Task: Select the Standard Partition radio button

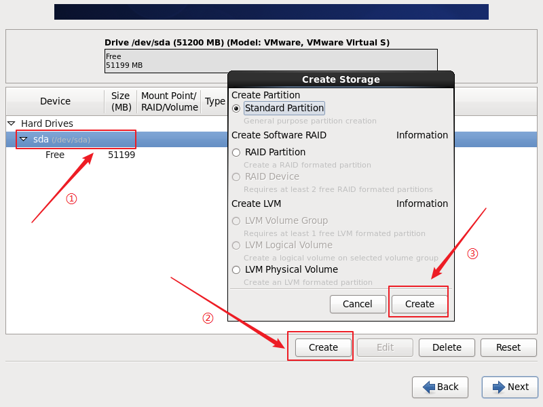Action: tap(236, 109)
